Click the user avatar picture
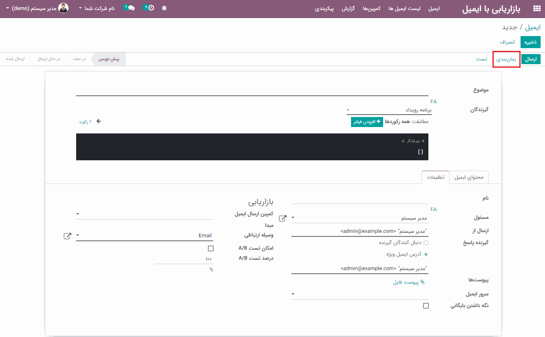 [x=63, y=8]
